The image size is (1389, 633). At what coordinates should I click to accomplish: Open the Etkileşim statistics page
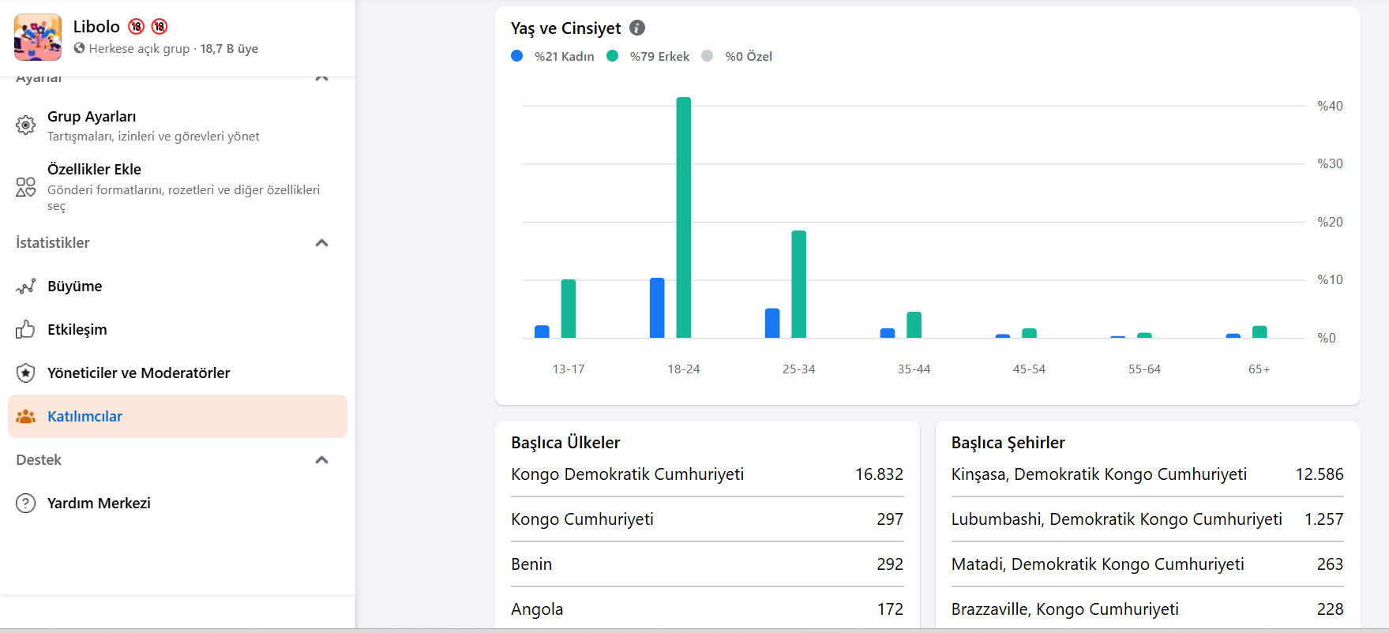pos(77,329)
